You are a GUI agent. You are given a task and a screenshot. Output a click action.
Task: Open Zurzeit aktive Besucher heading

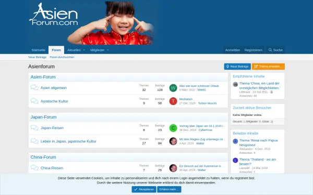(252, 108)
